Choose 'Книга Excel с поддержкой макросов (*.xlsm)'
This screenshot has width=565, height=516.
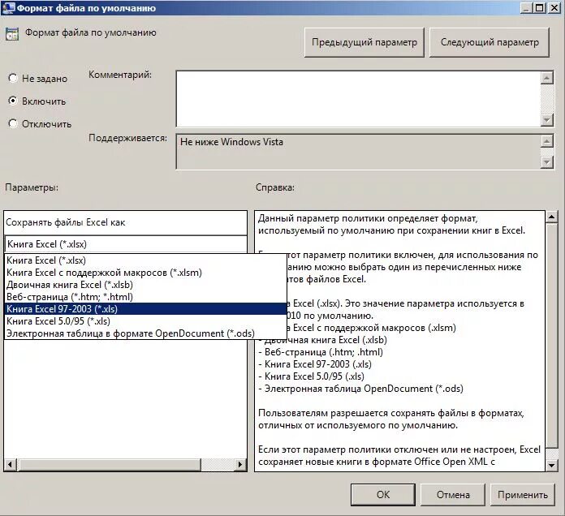(x=145, y=273)
